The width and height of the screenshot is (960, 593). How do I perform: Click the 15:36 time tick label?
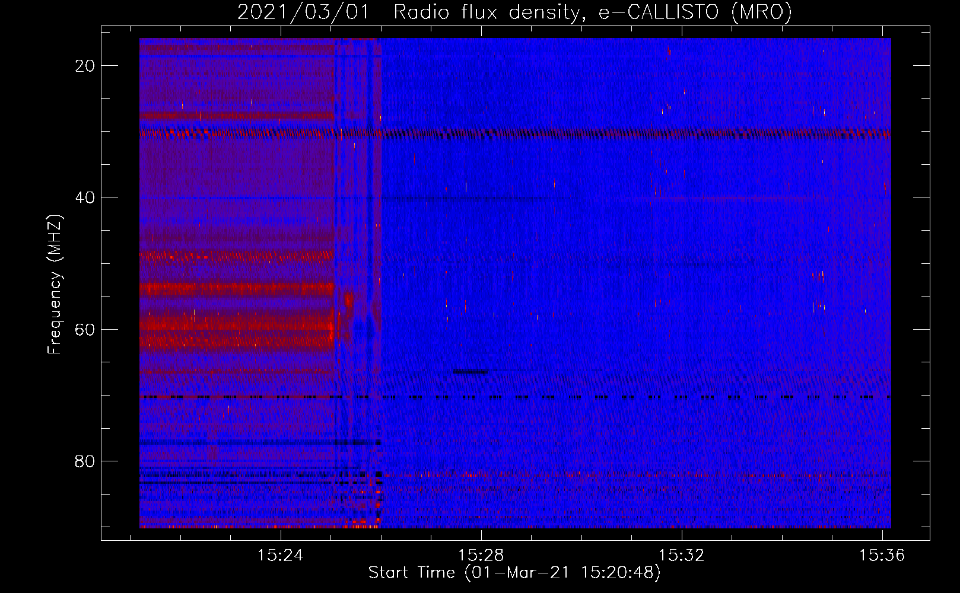click(882, 555)
